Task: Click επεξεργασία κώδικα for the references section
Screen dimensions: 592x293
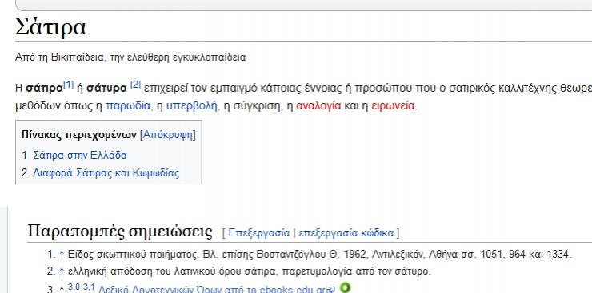Action: pos(346,233)
